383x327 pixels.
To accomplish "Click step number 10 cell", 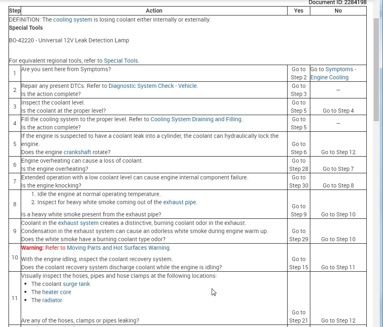I will (x=15, y=257).
